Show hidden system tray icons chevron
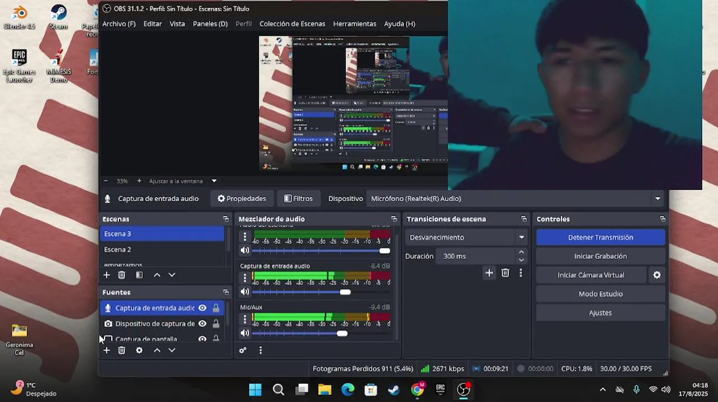 click(x=602, y=389)
